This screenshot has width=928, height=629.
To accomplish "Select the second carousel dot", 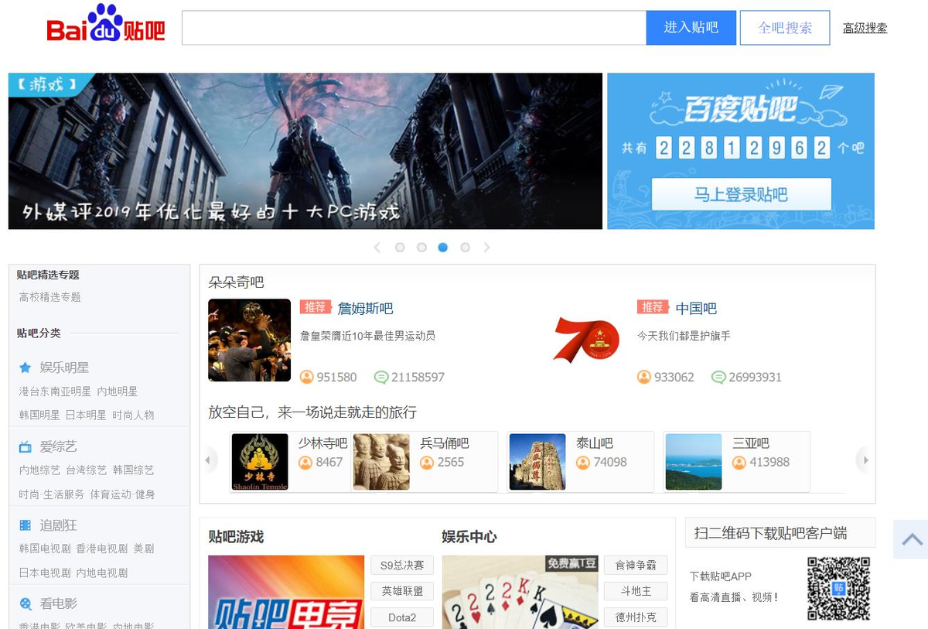I will pyautogui.click(x=421, y=248).
